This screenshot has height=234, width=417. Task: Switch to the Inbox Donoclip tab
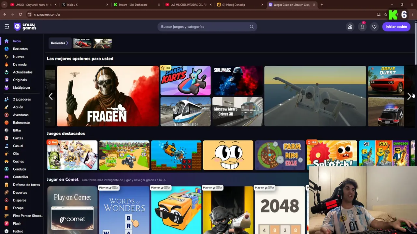tap(240, 5)
